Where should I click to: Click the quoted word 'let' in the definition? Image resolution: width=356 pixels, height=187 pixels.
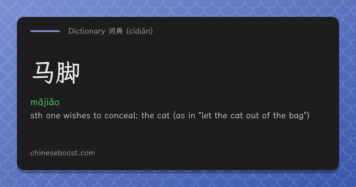[206, 115]
